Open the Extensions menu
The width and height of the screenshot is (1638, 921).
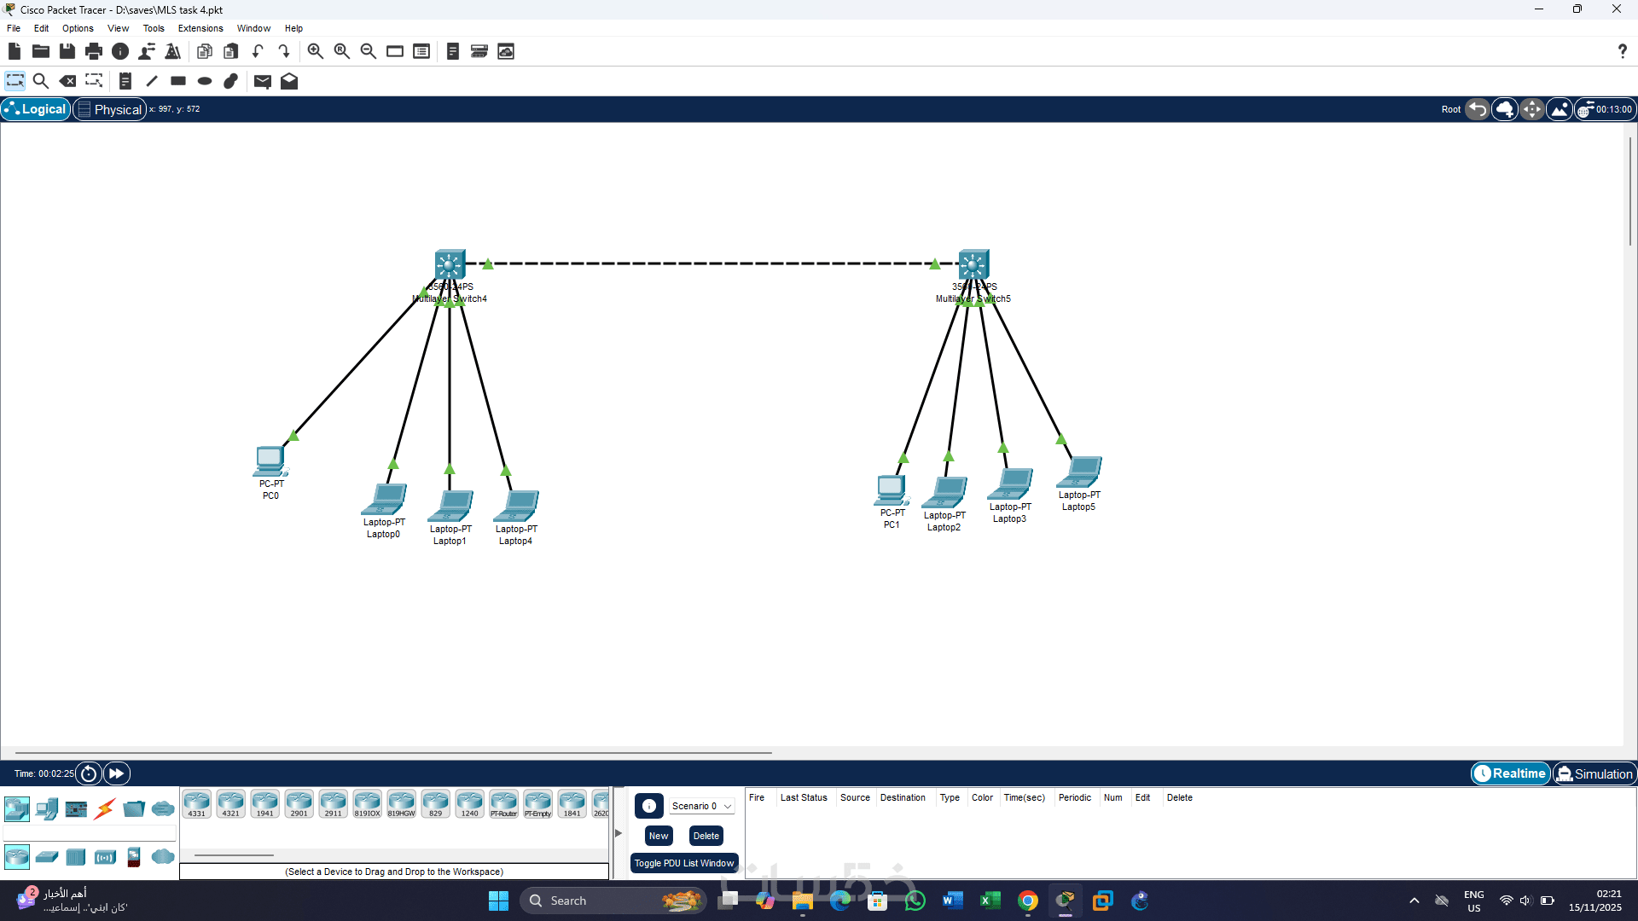(200, 28)
